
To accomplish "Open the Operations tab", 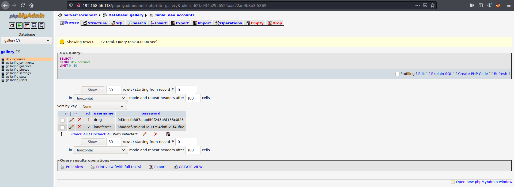I will pyautogui.click(x=229, y=23).
